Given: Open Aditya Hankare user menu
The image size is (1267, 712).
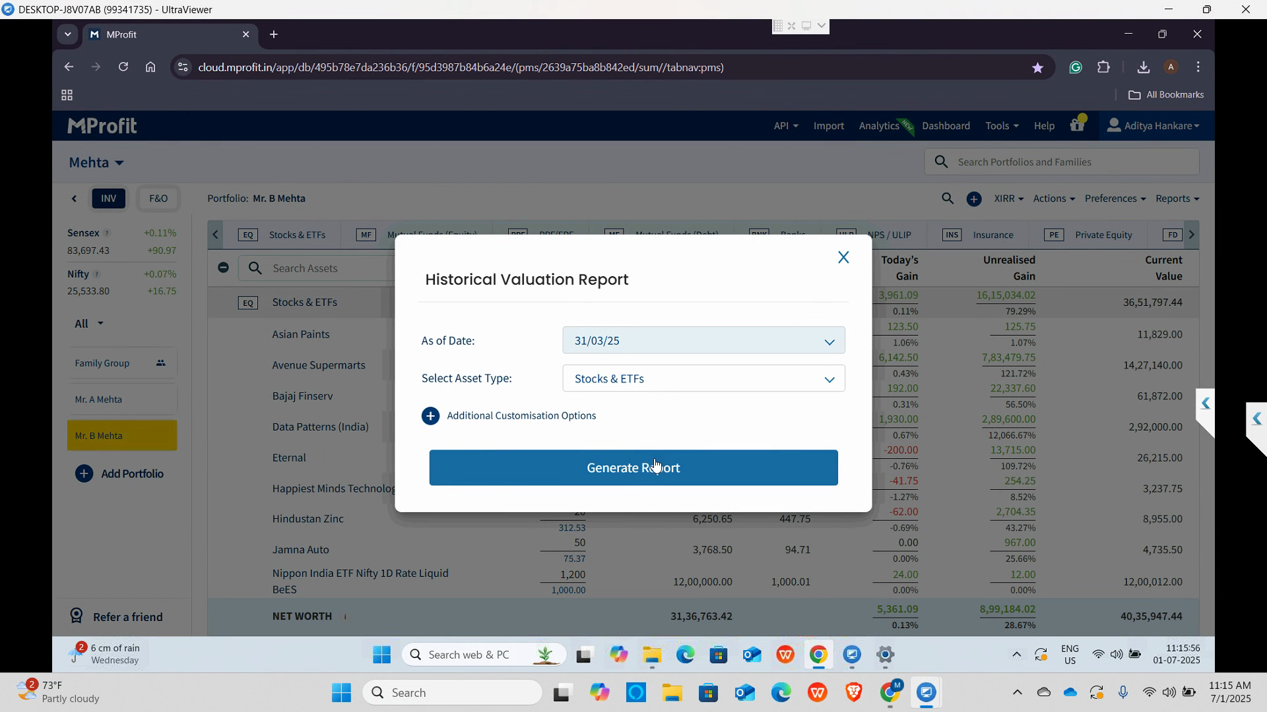Looking at the screenshot, I should pyautogui.click(x=1153, y=125).
